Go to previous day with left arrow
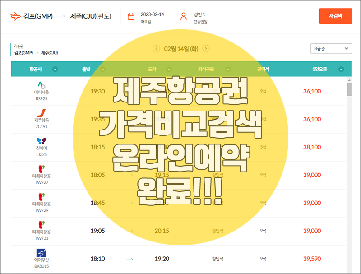This screenshot has width=361, height=274. click(x=156, y=49)
